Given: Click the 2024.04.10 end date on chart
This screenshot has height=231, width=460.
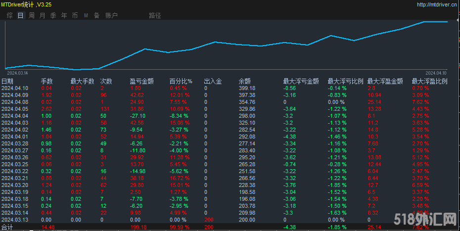Looking at the screenshot, I should pos(436,73).
